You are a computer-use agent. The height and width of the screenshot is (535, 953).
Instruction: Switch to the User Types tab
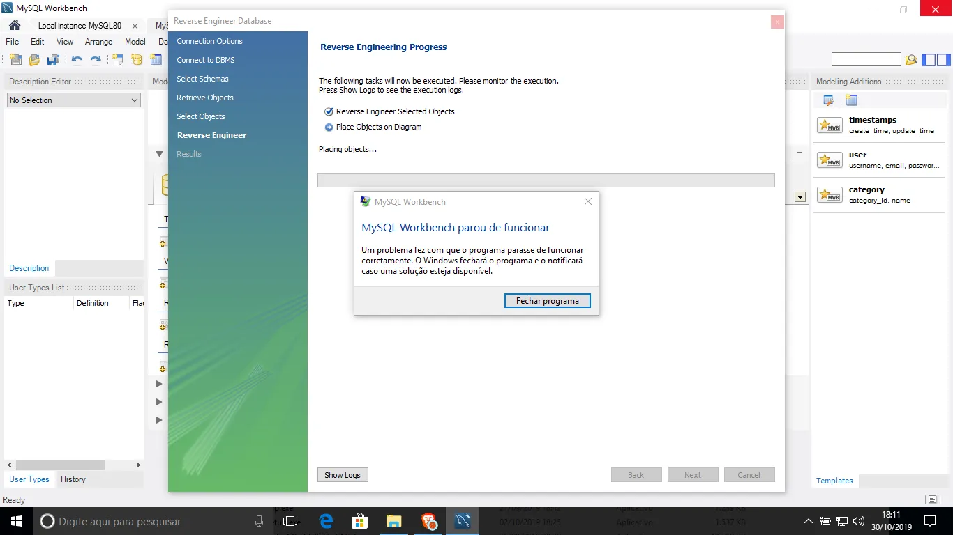click(29, 479)
